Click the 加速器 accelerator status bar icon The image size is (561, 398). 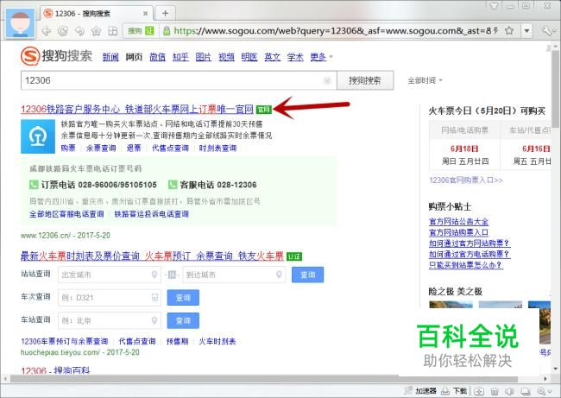click(421, 391)
